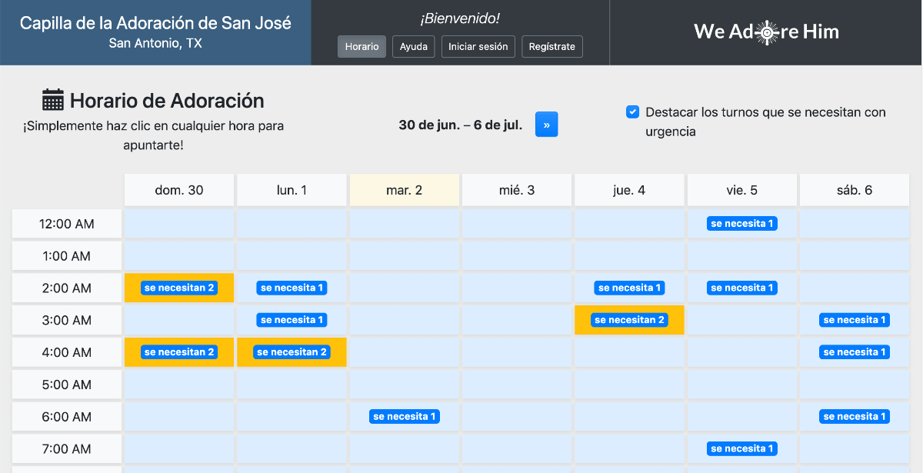The image size is (923, 473).
Task: Go to next week with the » arrow
Action: coord(546,125)
